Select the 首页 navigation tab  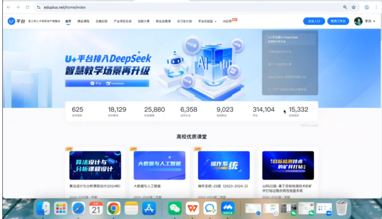click(x=68, y=21)
